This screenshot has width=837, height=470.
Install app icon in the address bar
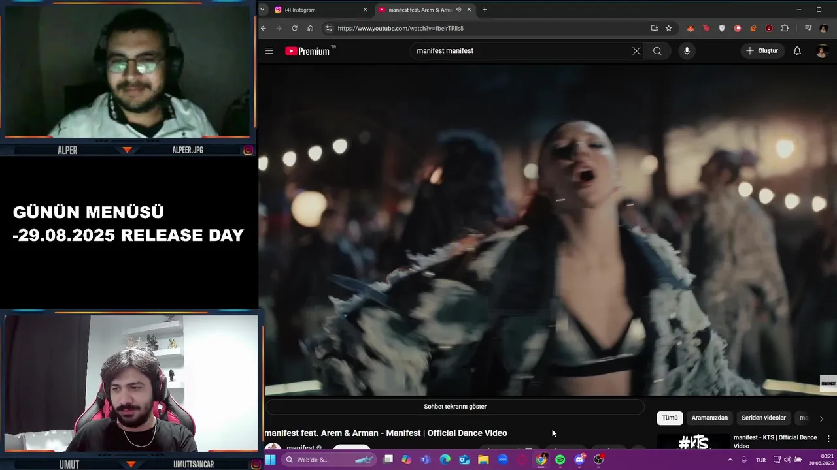point(655,28)
